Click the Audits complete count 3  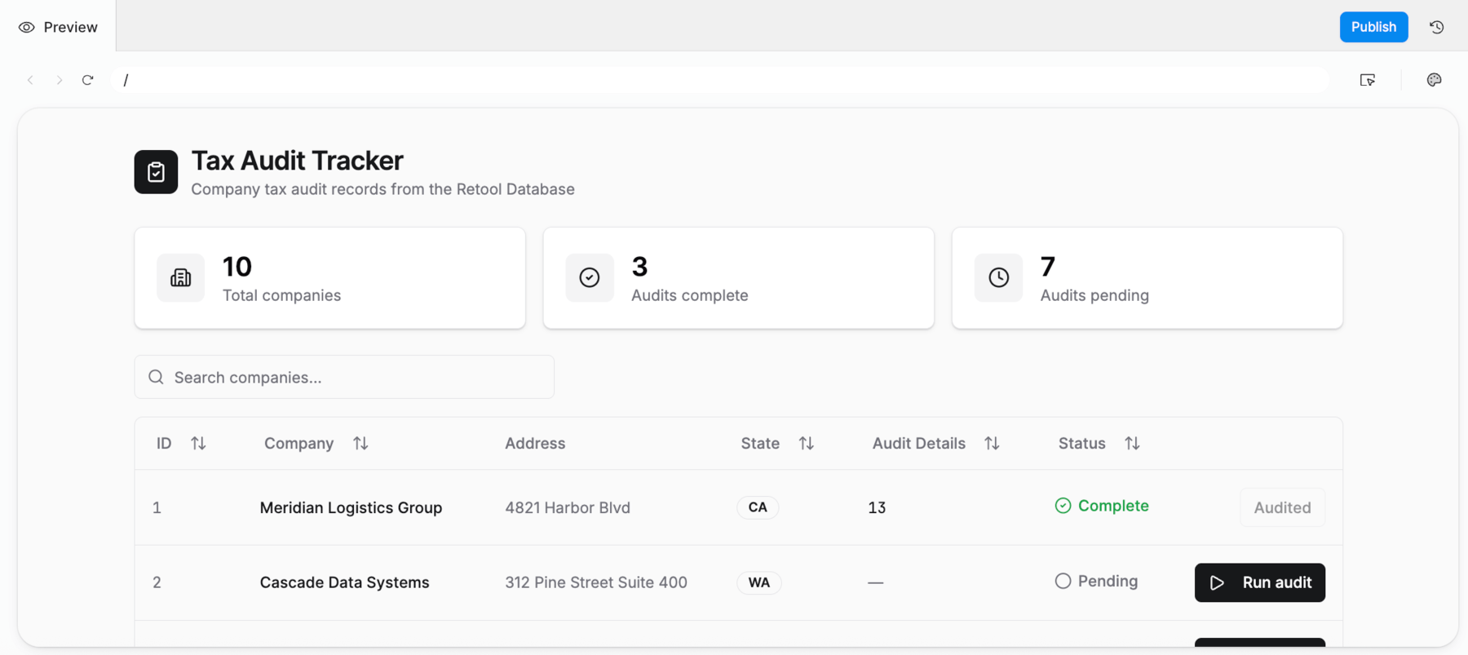pyautogui.click(x=639, y=267)
